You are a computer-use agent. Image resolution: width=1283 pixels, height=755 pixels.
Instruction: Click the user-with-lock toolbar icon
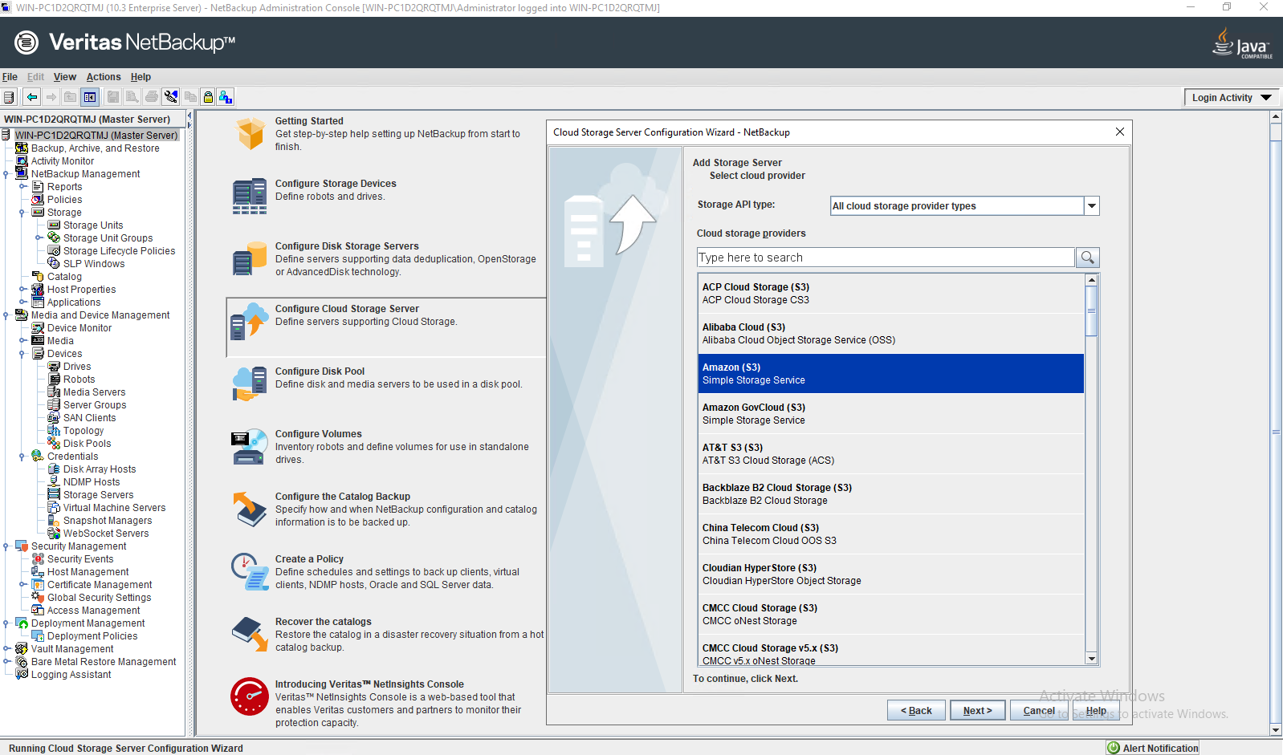coord(226,97)
